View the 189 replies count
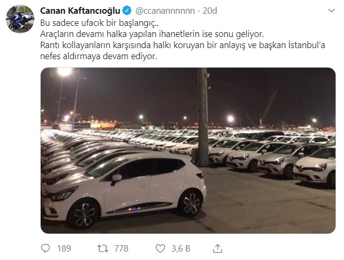The width and height of the screenshot is (344, 260). point(64,248)
